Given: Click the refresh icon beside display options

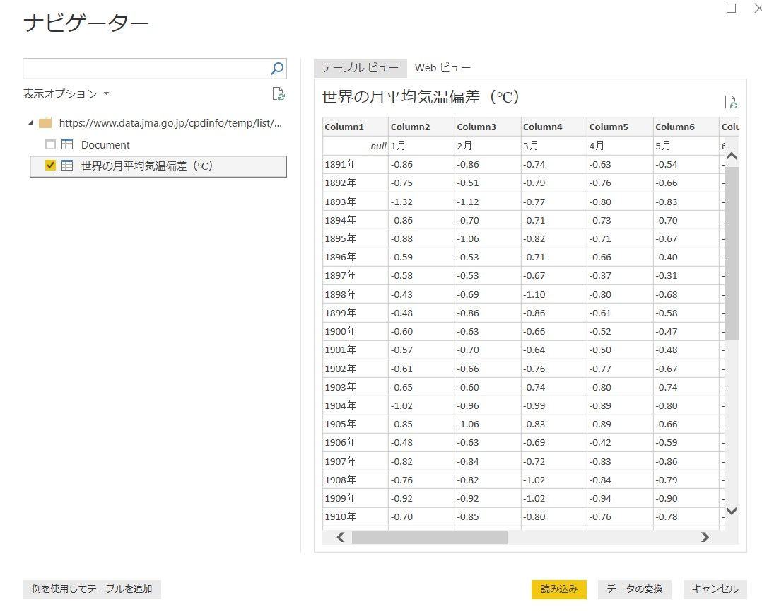Looking at the screenshot, I should click(279, 94).
